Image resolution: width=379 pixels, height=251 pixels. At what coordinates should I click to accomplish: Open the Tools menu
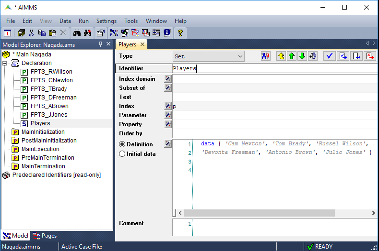131,21
